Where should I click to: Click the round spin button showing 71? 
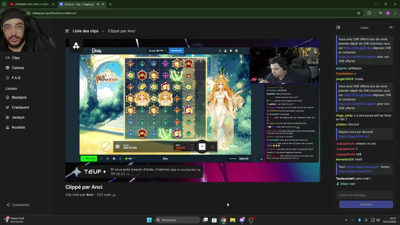pos(202,147)
